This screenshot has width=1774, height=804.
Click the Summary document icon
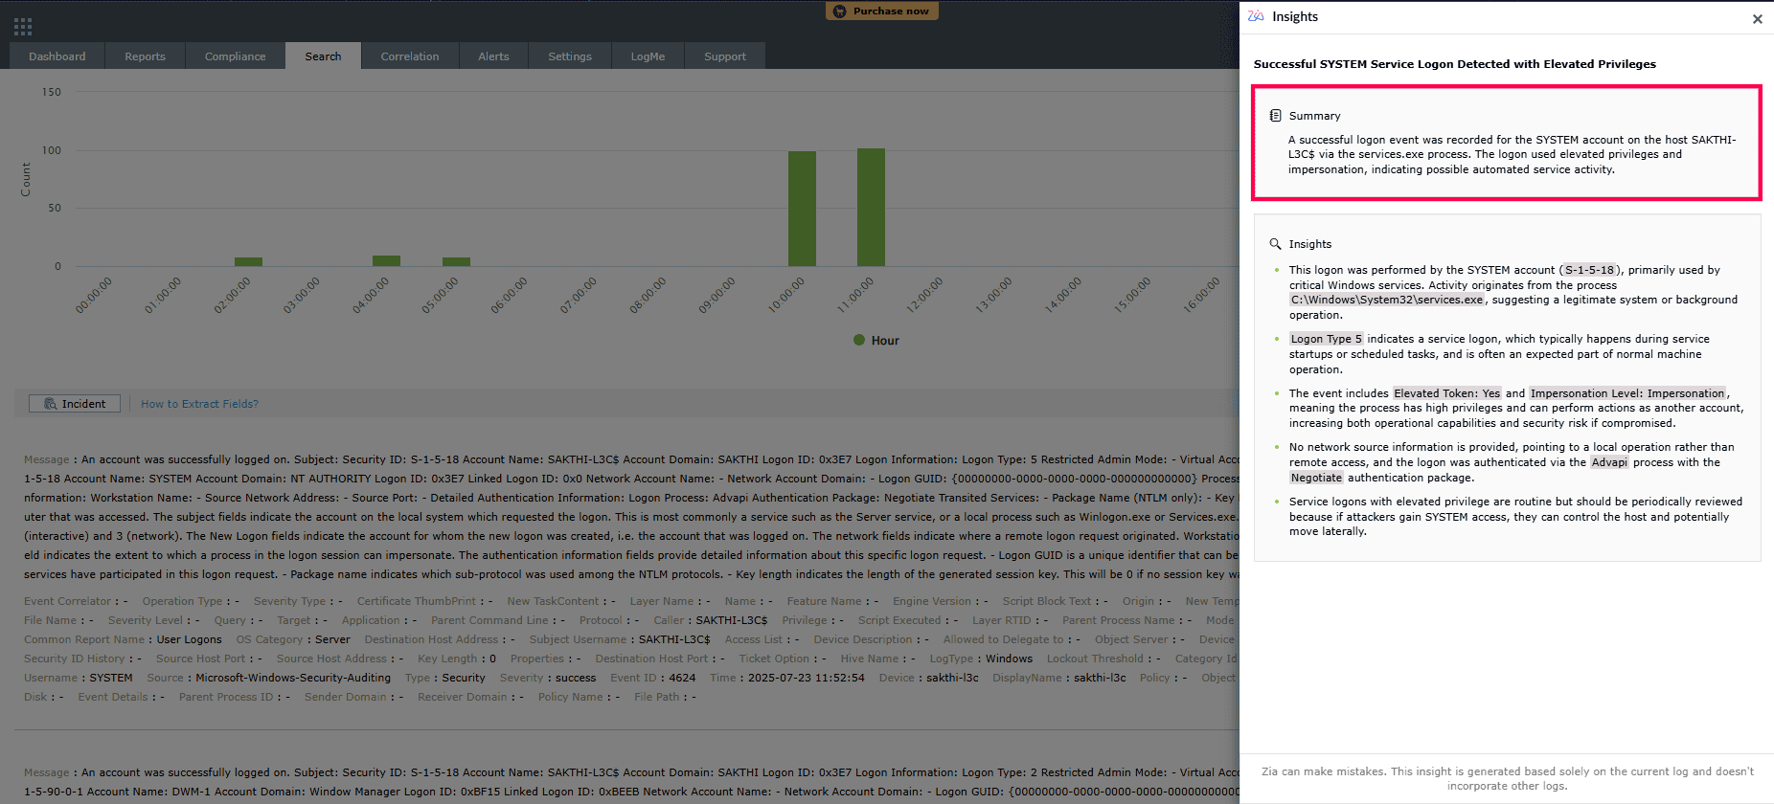tap(1275, 116)
